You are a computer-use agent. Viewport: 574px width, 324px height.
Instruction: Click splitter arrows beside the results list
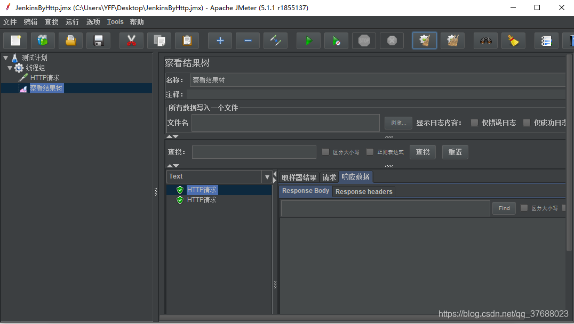pyautogui.click(x=275, y=177)
